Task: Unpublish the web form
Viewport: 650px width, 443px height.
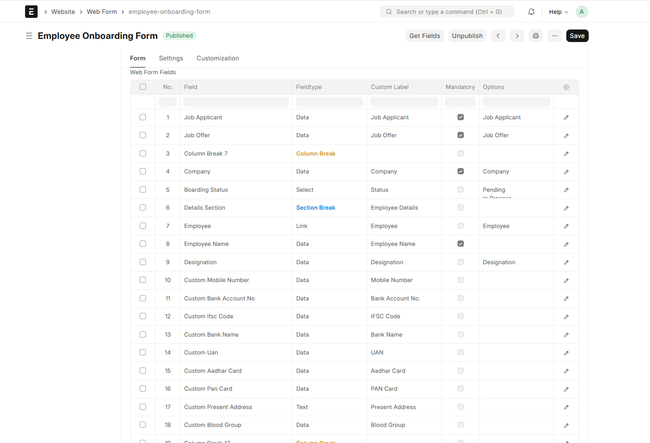Action: [x=467, y=35]
